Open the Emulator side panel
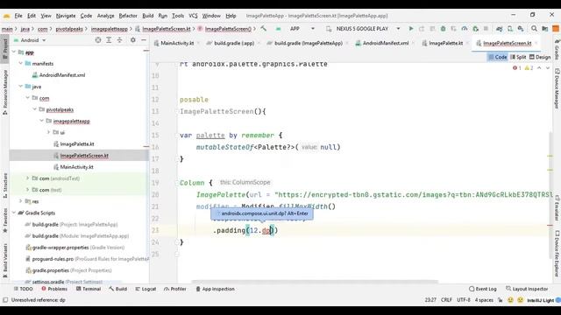The height and width of the screenshot is (315, 561). coord(557,208)
